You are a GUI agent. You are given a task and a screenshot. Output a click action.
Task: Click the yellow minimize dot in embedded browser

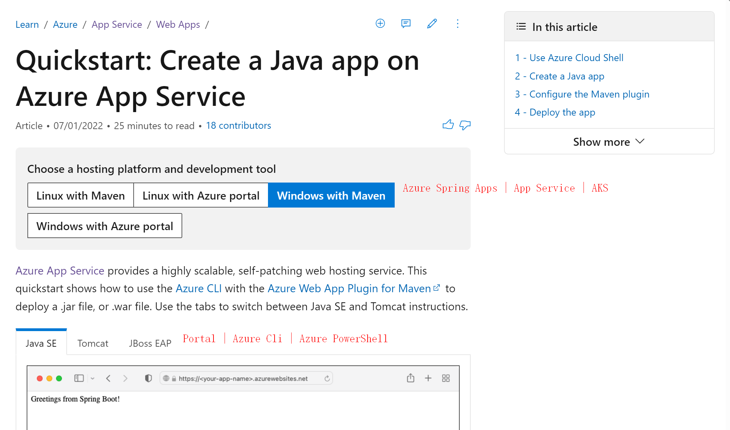click(x=49, y=378)
